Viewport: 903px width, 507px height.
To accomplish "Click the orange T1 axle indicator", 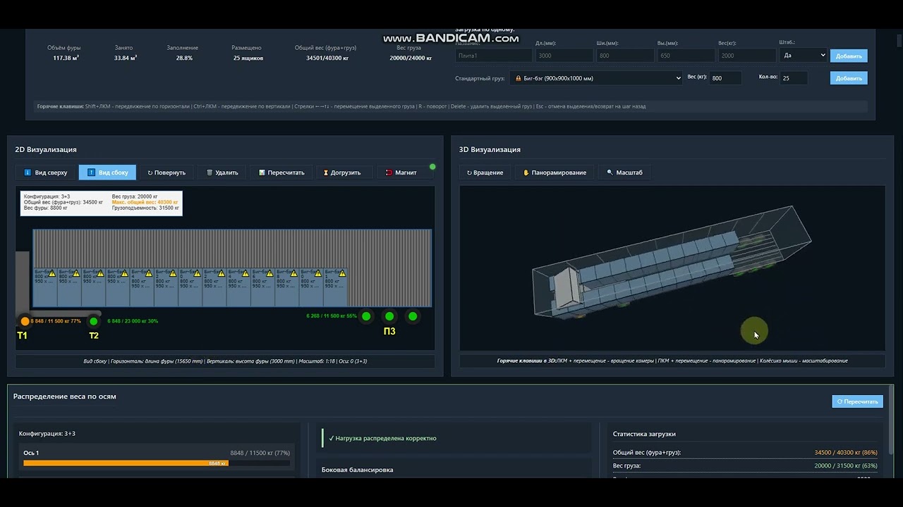I will [x=25, y=321].
